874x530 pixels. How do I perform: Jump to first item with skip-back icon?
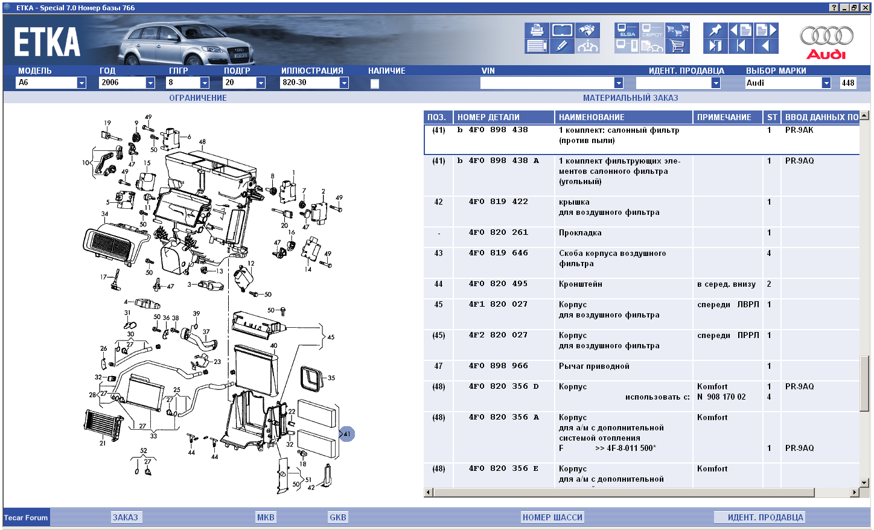coord(741,46)
